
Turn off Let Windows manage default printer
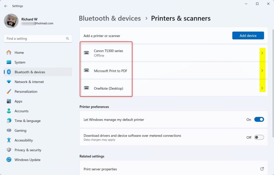[259, 119]
